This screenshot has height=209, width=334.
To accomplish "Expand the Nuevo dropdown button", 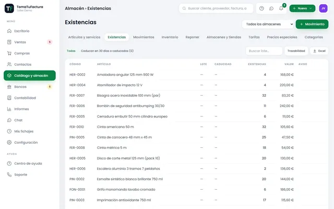I will pos(302,8).
